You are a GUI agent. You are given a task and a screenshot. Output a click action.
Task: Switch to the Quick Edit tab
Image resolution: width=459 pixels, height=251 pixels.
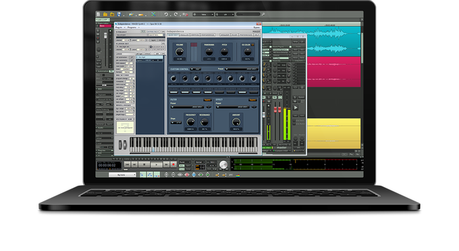tap(173, 35)
